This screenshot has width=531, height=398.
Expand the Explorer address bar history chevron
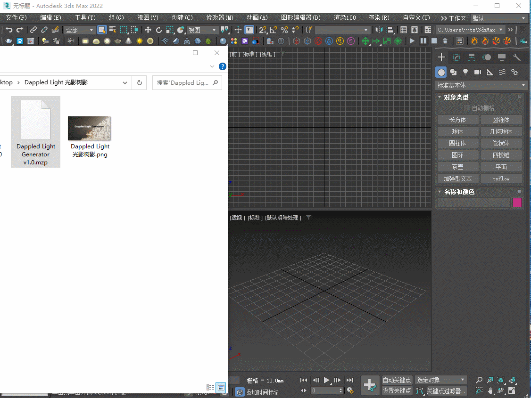[125, 83]
